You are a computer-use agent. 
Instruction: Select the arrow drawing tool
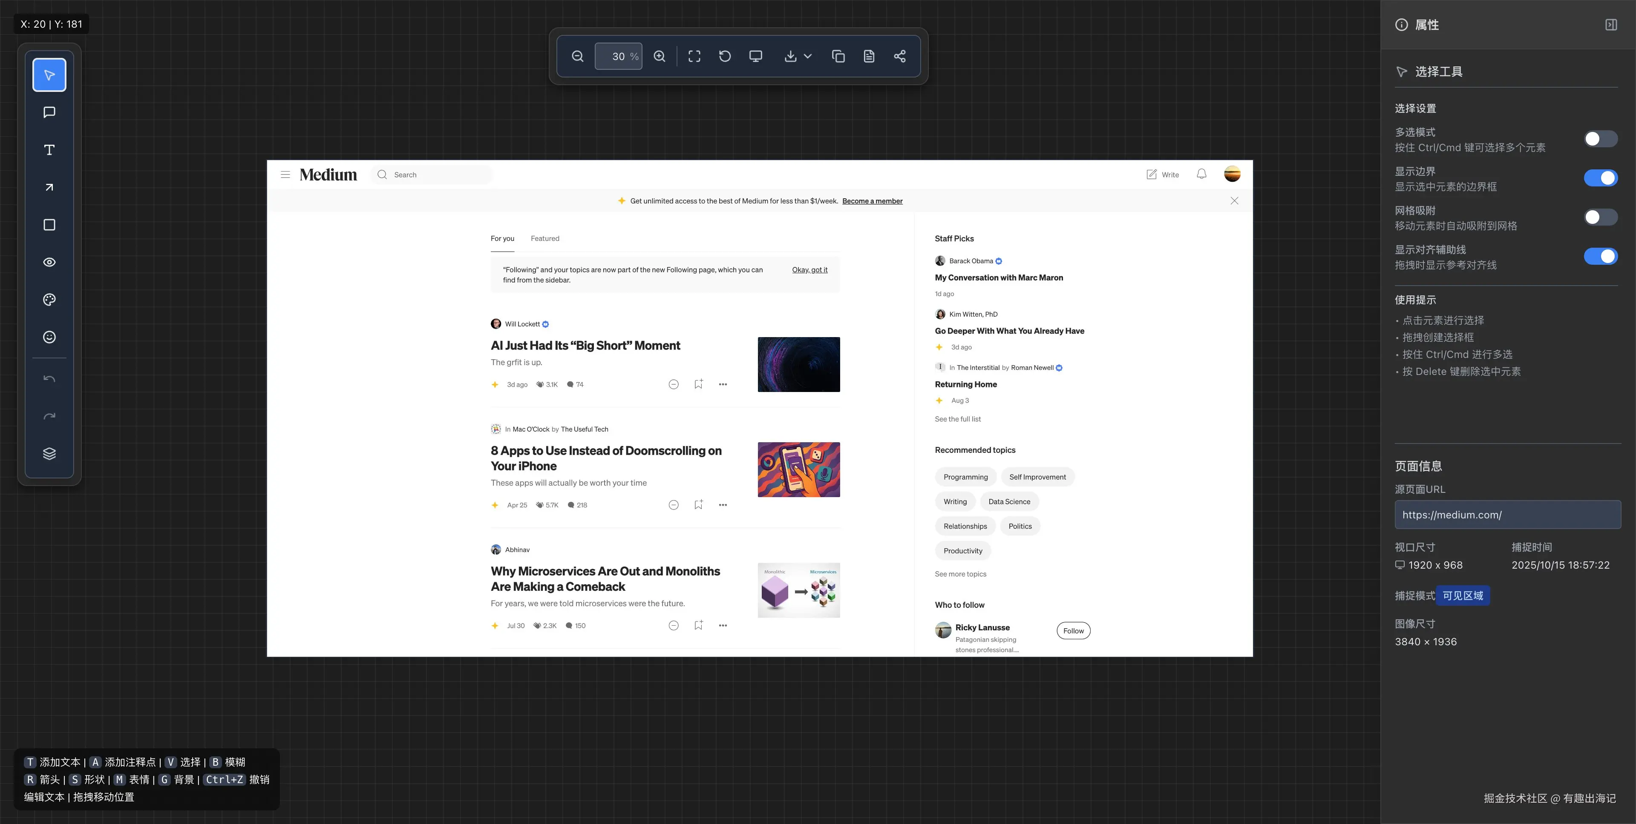pos(49,187)
